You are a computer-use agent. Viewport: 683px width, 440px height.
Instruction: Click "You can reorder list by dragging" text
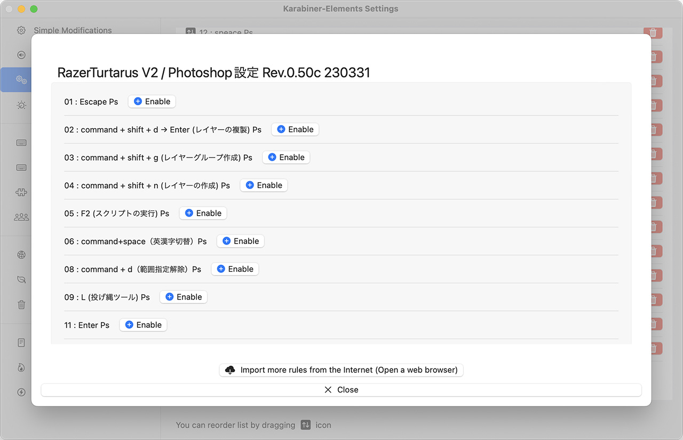(x=235, y=425)
